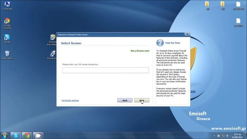Click the Buy a license now link
Viewport: 247px width, 139px height.
point(140,51)
